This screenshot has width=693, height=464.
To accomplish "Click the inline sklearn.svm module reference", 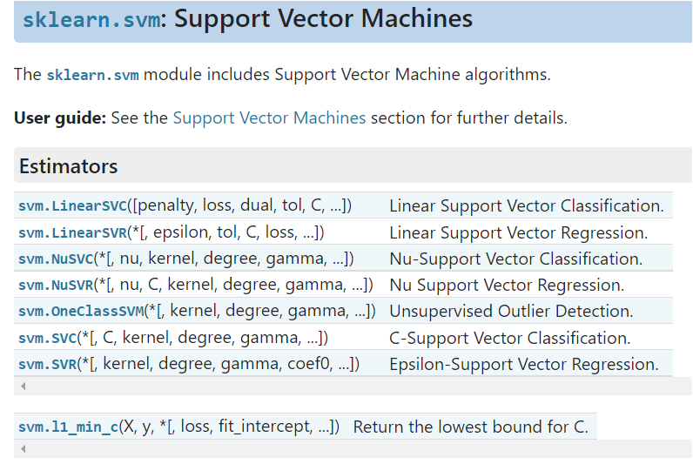I will point(92,75).
